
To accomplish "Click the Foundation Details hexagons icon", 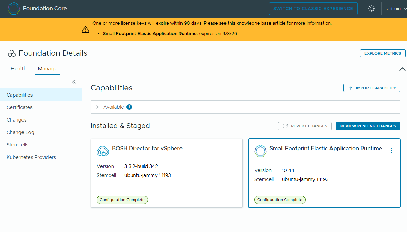I will [12, 53].
